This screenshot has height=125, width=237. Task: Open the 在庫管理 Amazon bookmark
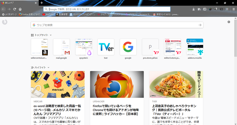pyautogui.click(x=62, y=15)
